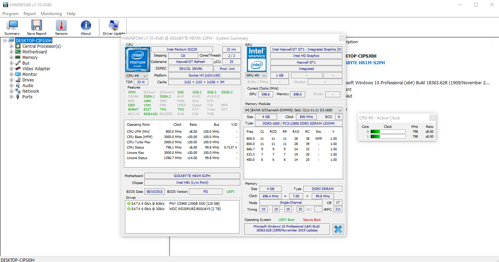Expand the Network tree node

[11, 91]
